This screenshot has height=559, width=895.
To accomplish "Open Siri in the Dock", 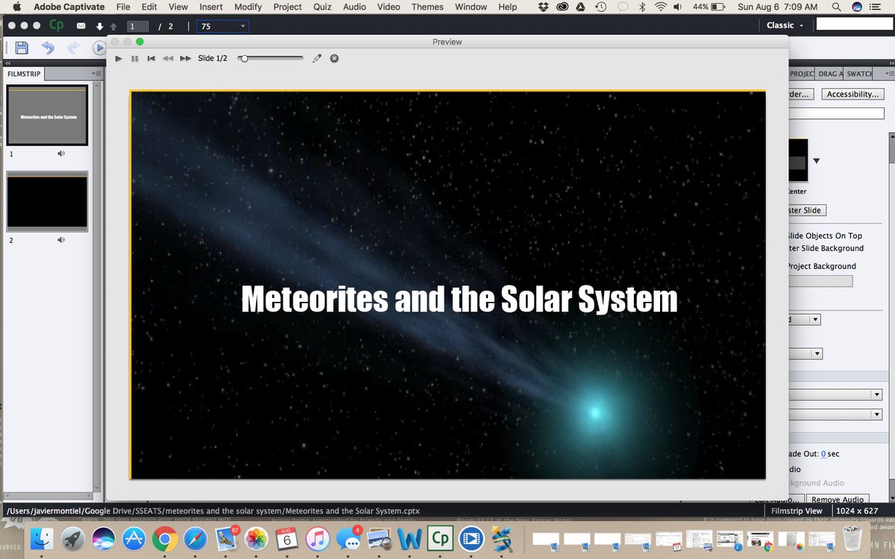I will (103, 537).
